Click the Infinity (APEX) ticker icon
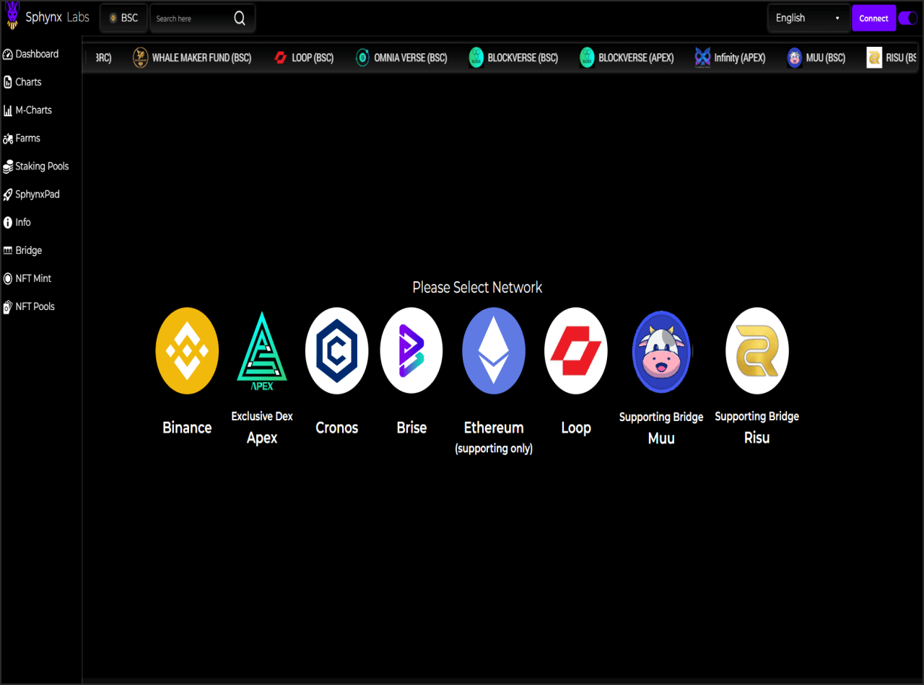Screen dimensions: 924x685 coord(702,58)
